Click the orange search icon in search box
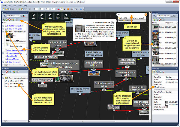Screen dimensions: 180x127 pos(145,14)
